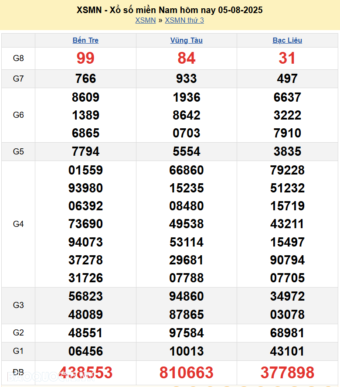Screen dimensions: 340x387
Task: Click the G3 number 56823
Action: point(85,296)
